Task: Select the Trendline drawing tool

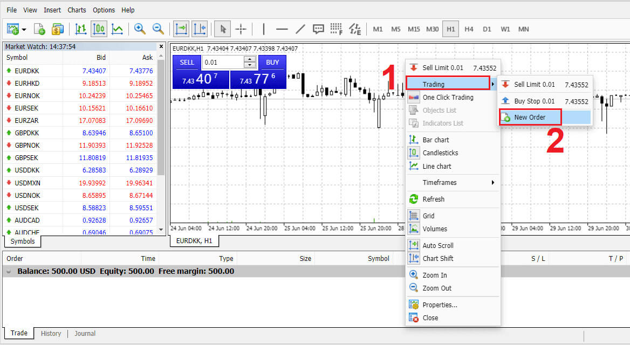Action: tap(300, 29)
